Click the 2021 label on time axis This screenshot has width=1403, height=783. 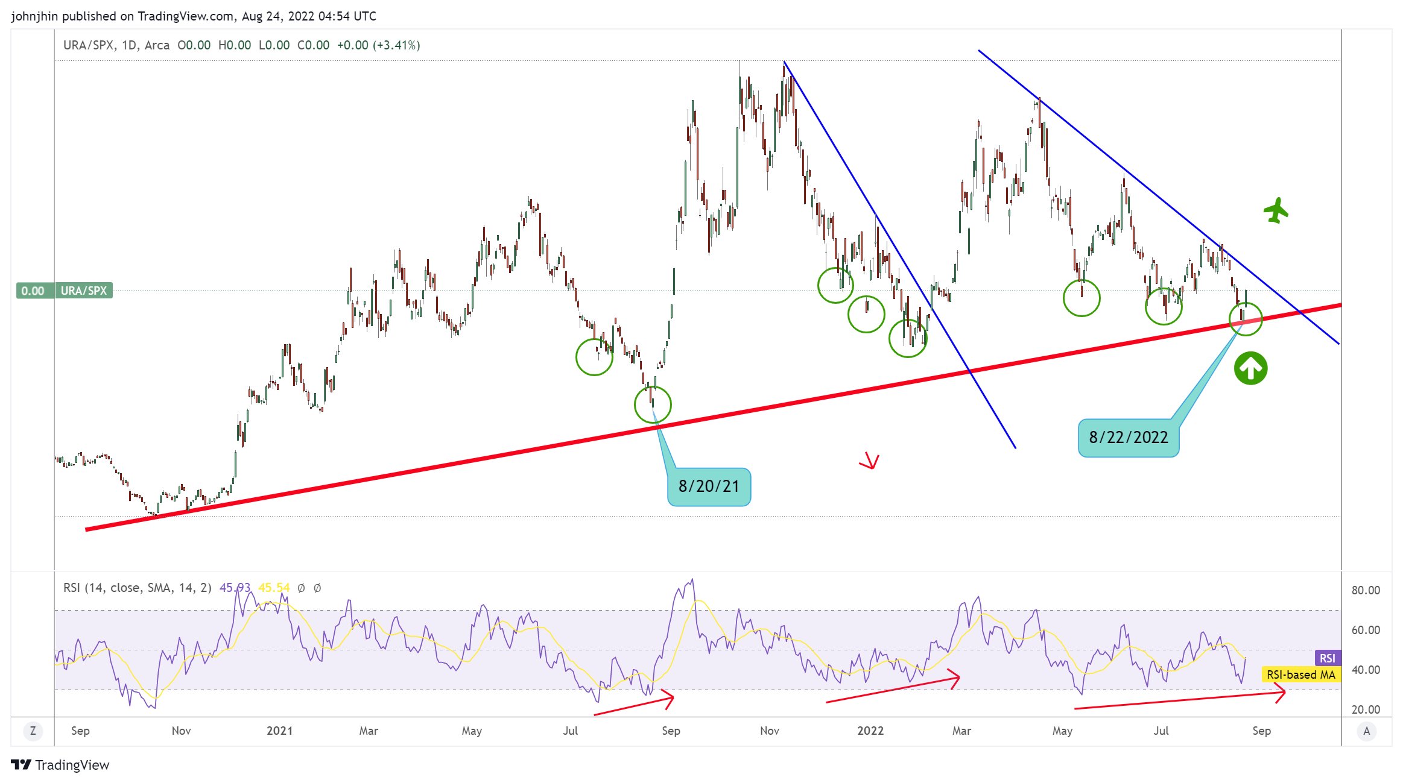279,731
